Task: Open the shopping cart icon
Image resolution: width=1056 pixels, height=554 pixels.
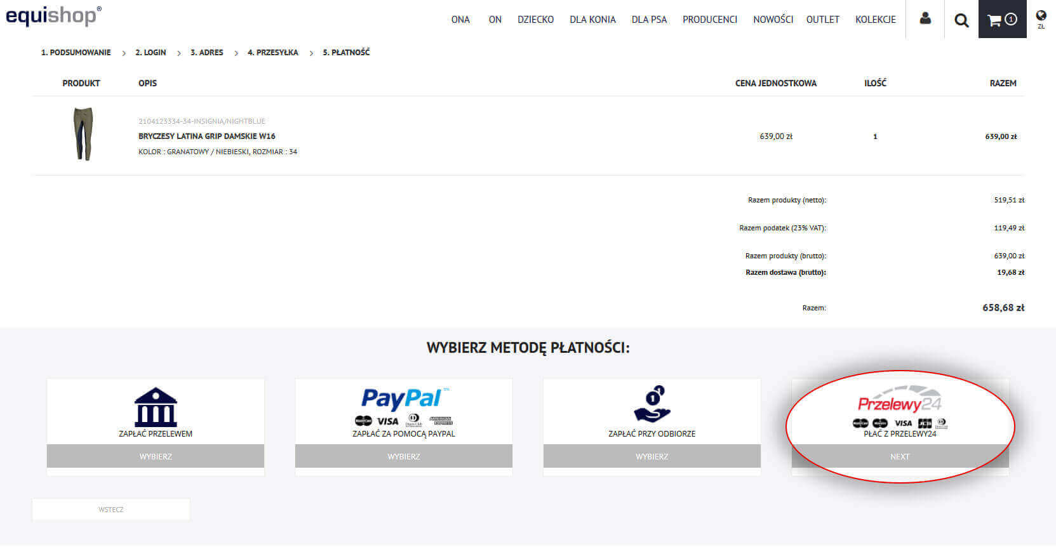Action: (1002, 20)
